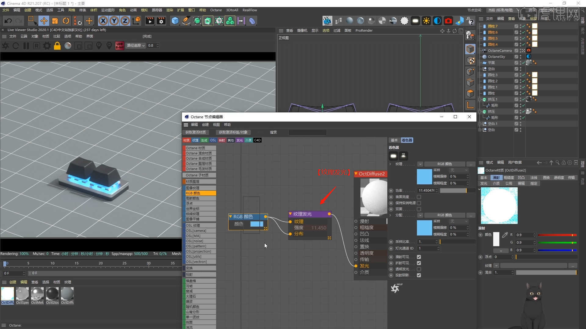This screenshot has height=329, width=586.
Task: Restart render in Live Viewer
Action: tap(16, 46)
